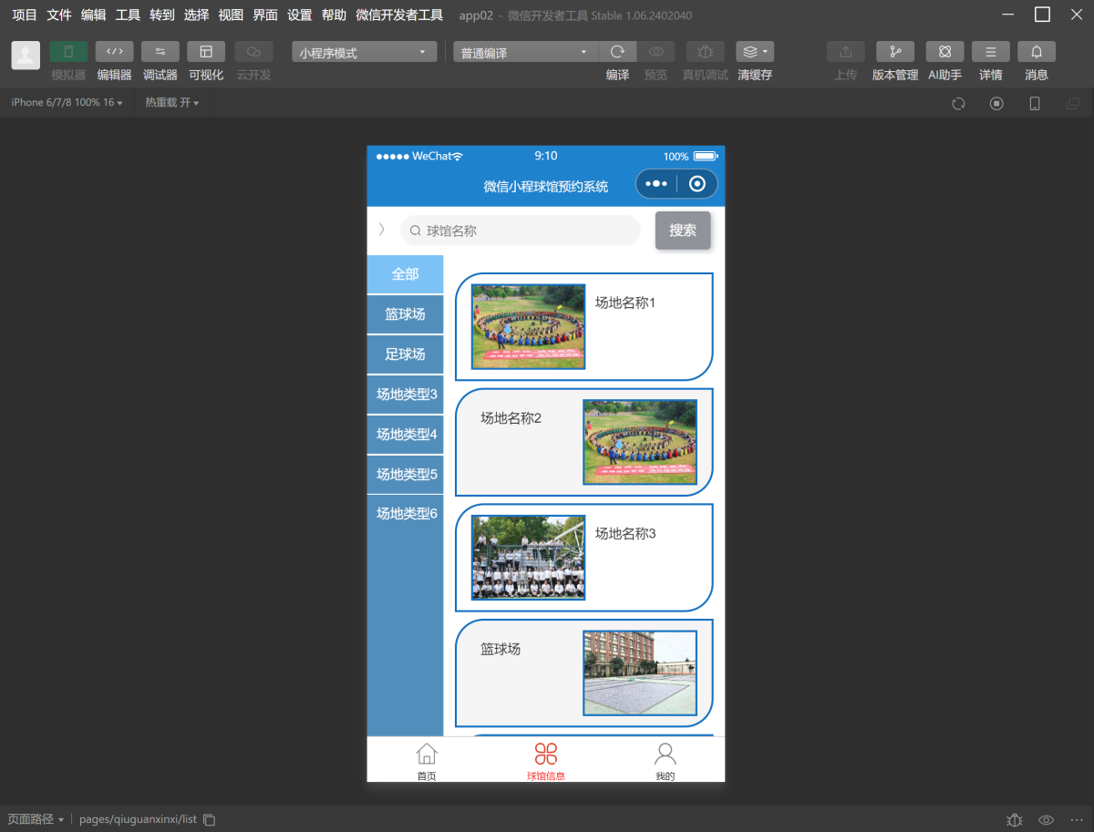Click the 搜索 search button
1094x832 pixels.
coord(683,231)
